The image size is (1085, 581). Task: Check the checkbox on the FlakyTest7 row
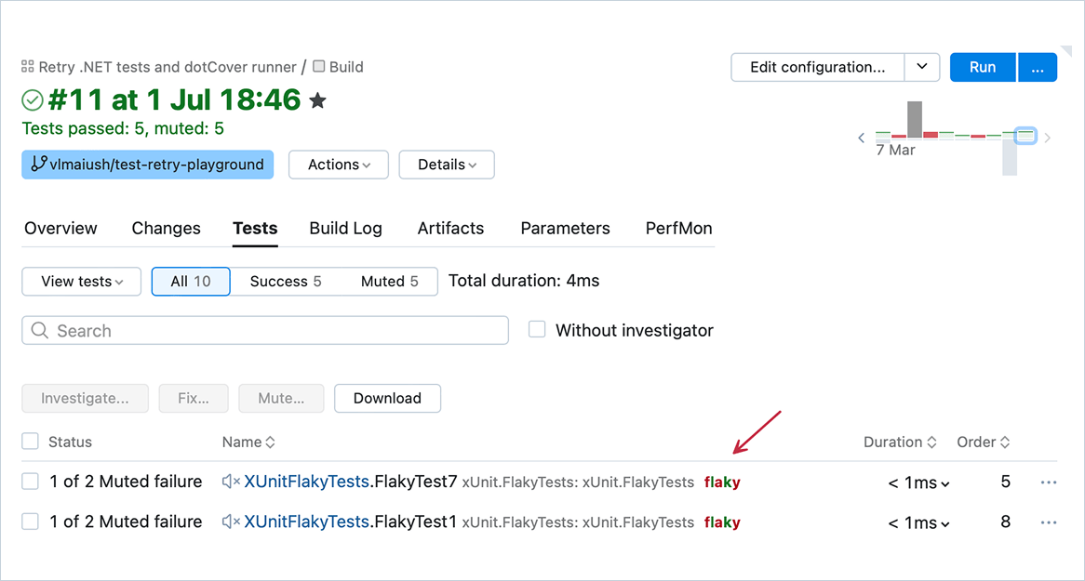(29, 482)
